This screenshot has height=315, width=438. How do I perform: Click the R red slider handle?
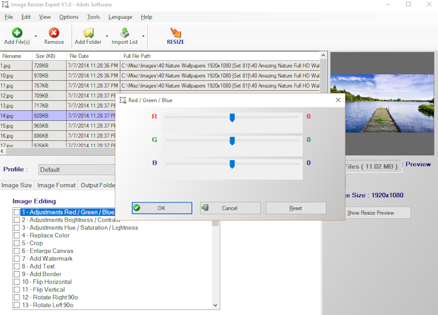232,118
